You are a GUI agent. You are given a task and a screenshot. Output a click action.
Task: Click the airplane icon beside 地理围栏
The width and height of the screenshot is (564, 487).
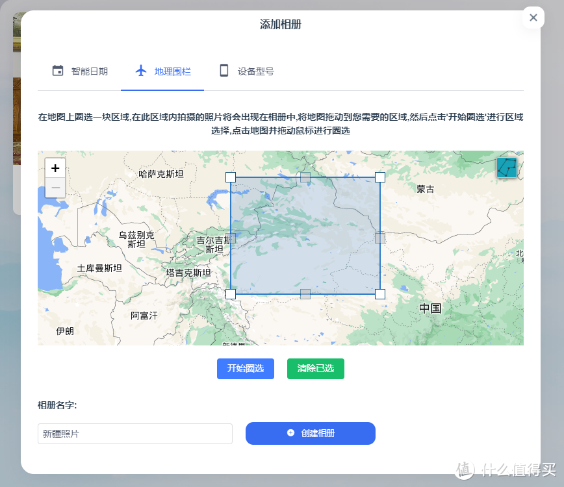[141, 70]
